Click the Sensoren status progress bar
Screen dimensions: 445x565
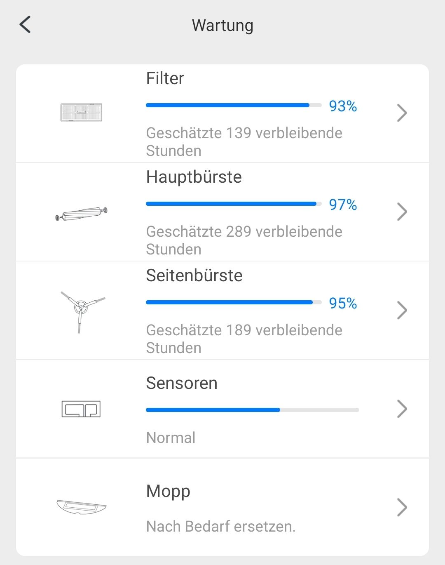(253, 410)
